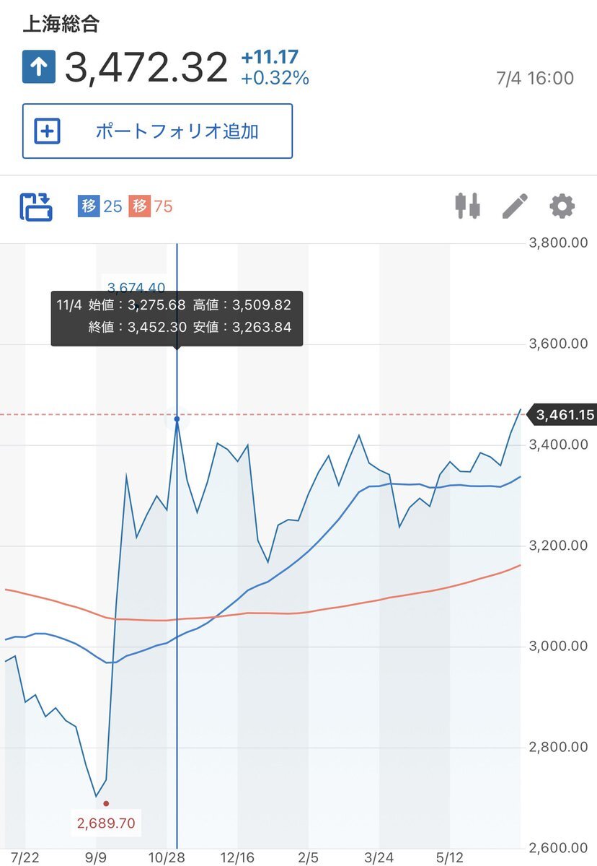Viewport: 597px width, 866px height.
Task: Click the 2,689.70 low price marker
Action: [x=106, y=822]
